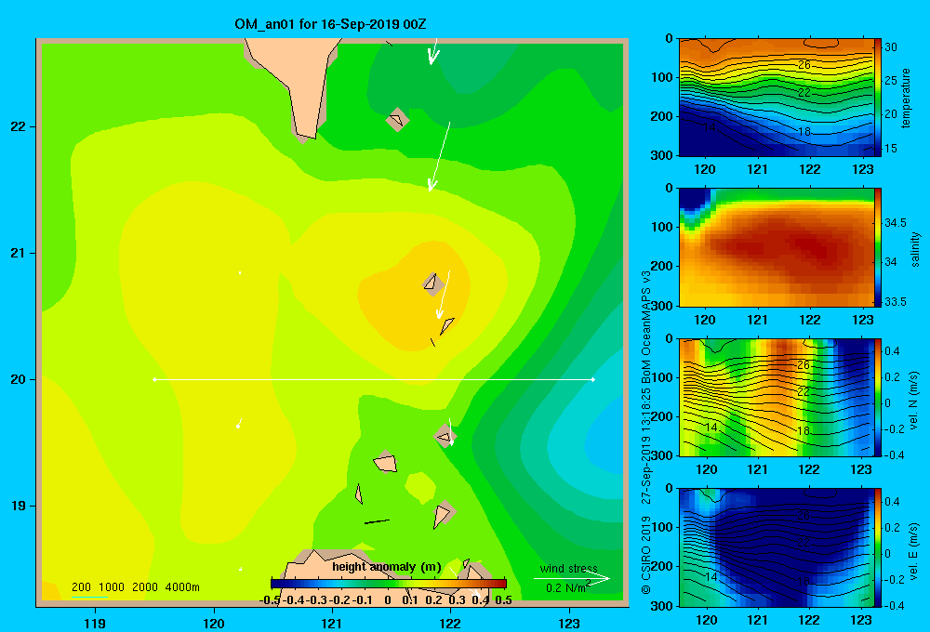Click the 15 tick on the temperature scale
Viewport: 930px width, 632px height.
click(x=891, y=148)
